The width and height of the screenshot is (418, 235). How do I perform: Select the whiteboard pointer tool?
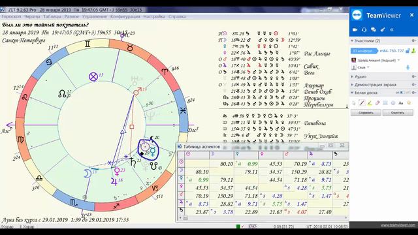354,103
